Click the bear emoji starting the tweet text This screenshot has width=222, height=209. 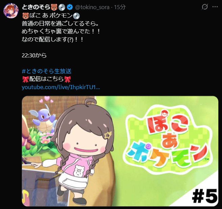[x=25, y=16]
